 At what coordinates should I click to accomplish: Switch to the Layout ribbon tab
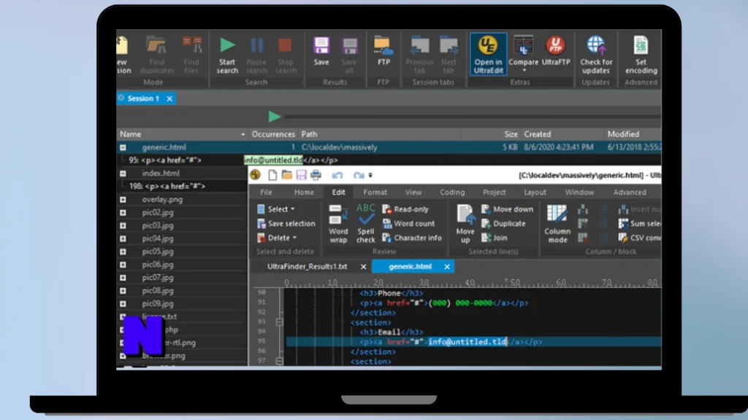click(535, 192)
